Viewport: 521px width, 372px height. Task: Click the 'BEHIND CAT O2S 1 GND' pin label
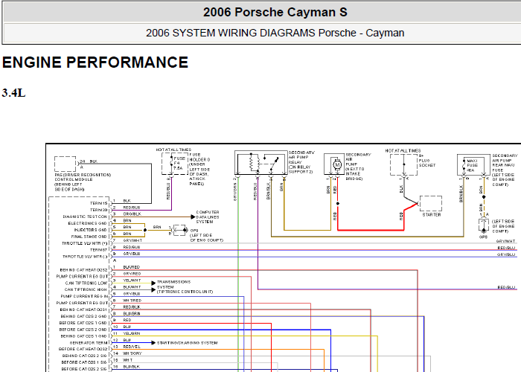tap(83, 336)
